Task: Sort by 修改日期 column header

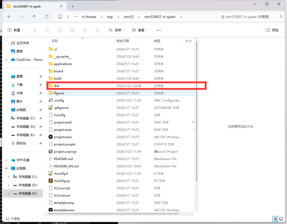Action: [x=133, y=41]
